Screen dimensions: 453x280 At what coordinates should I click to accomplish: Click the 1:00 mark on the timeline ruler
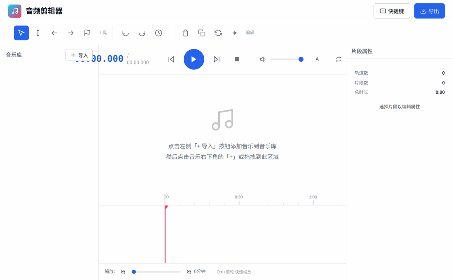click(313, 197)
